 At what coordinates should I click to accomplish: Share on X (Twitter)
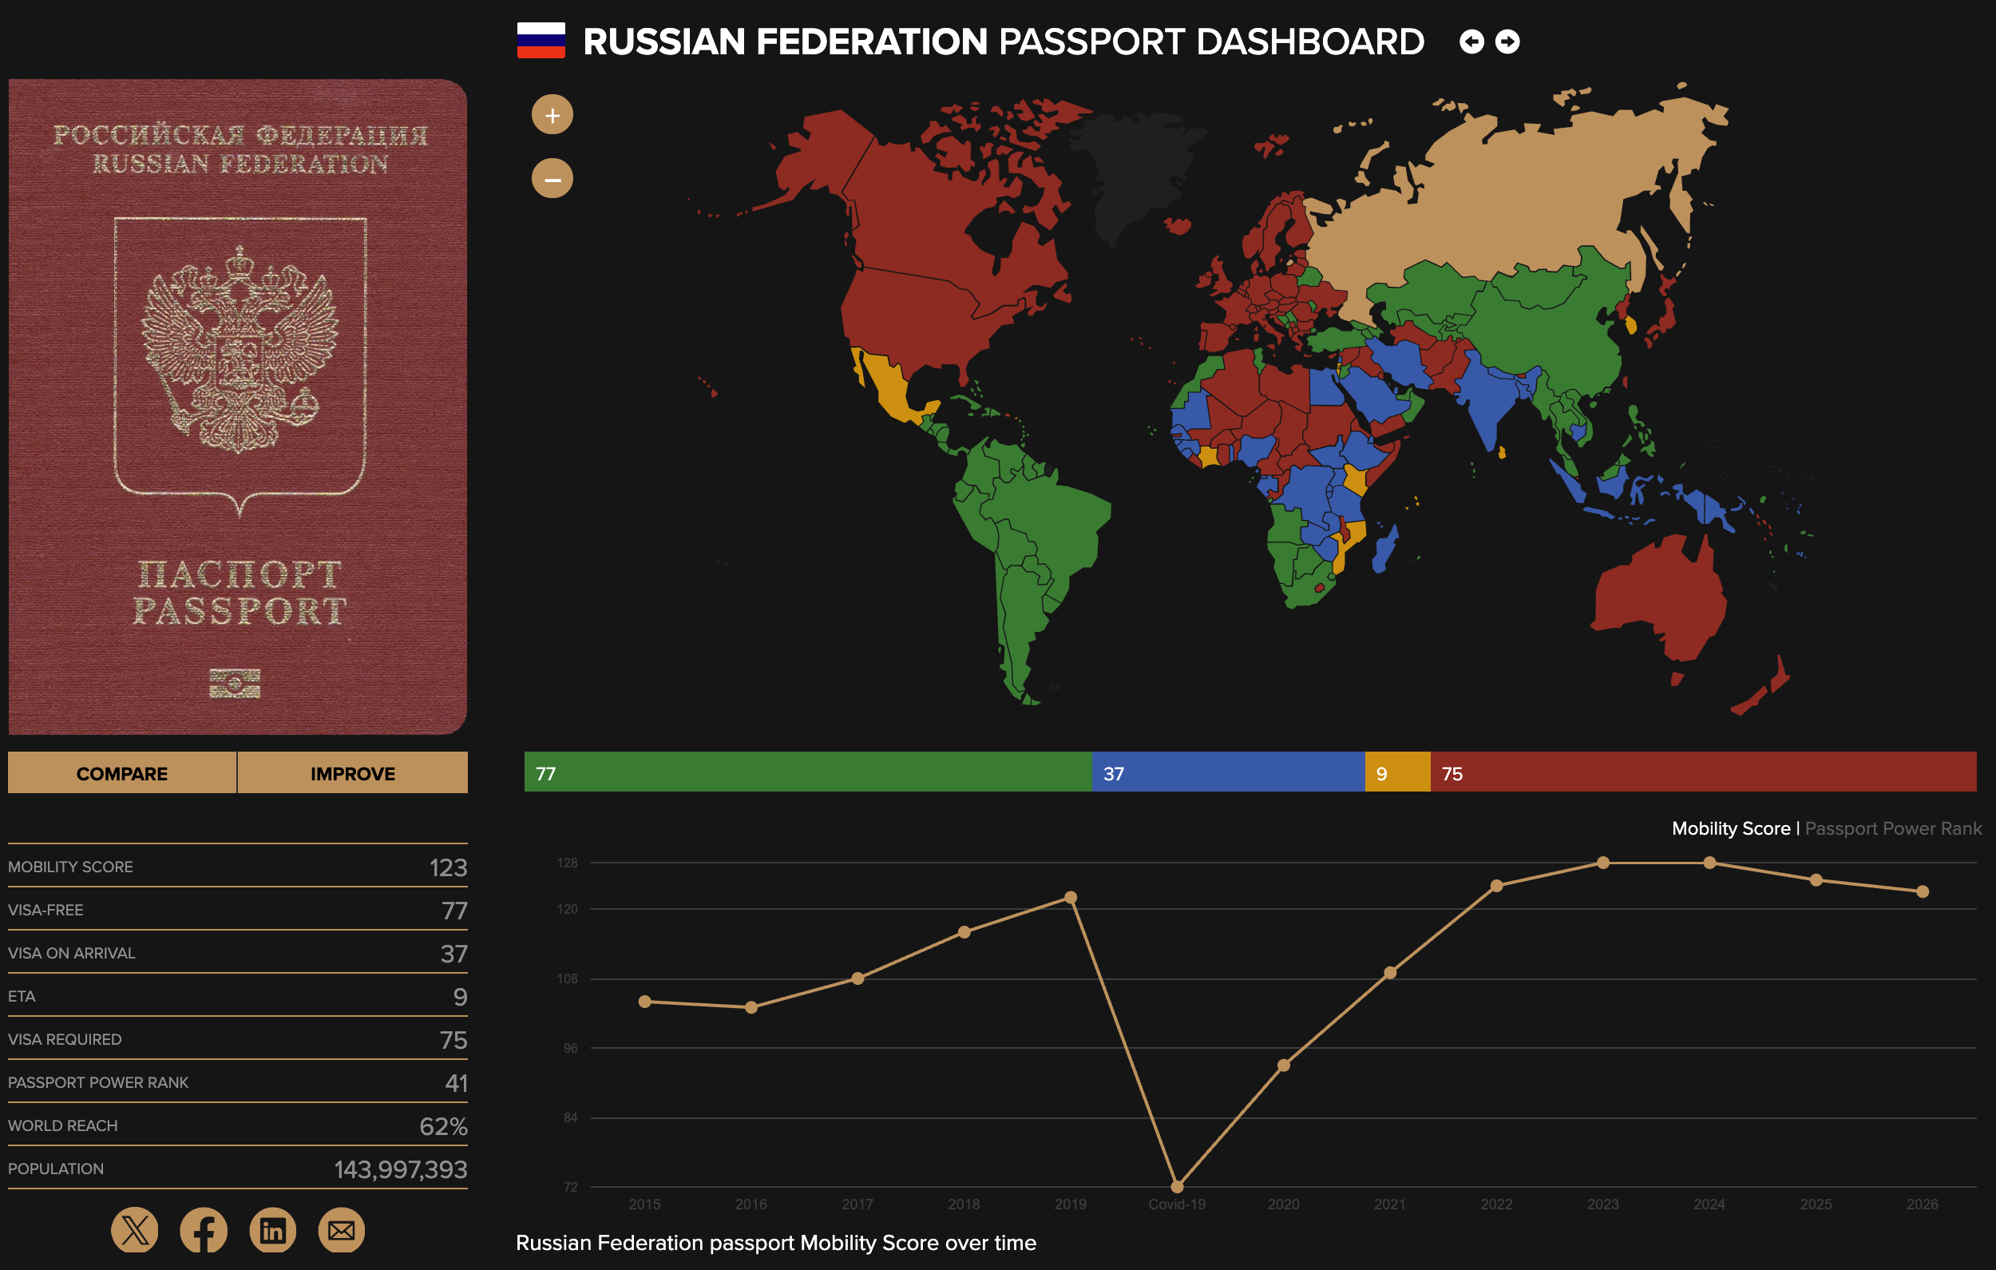134,1229
